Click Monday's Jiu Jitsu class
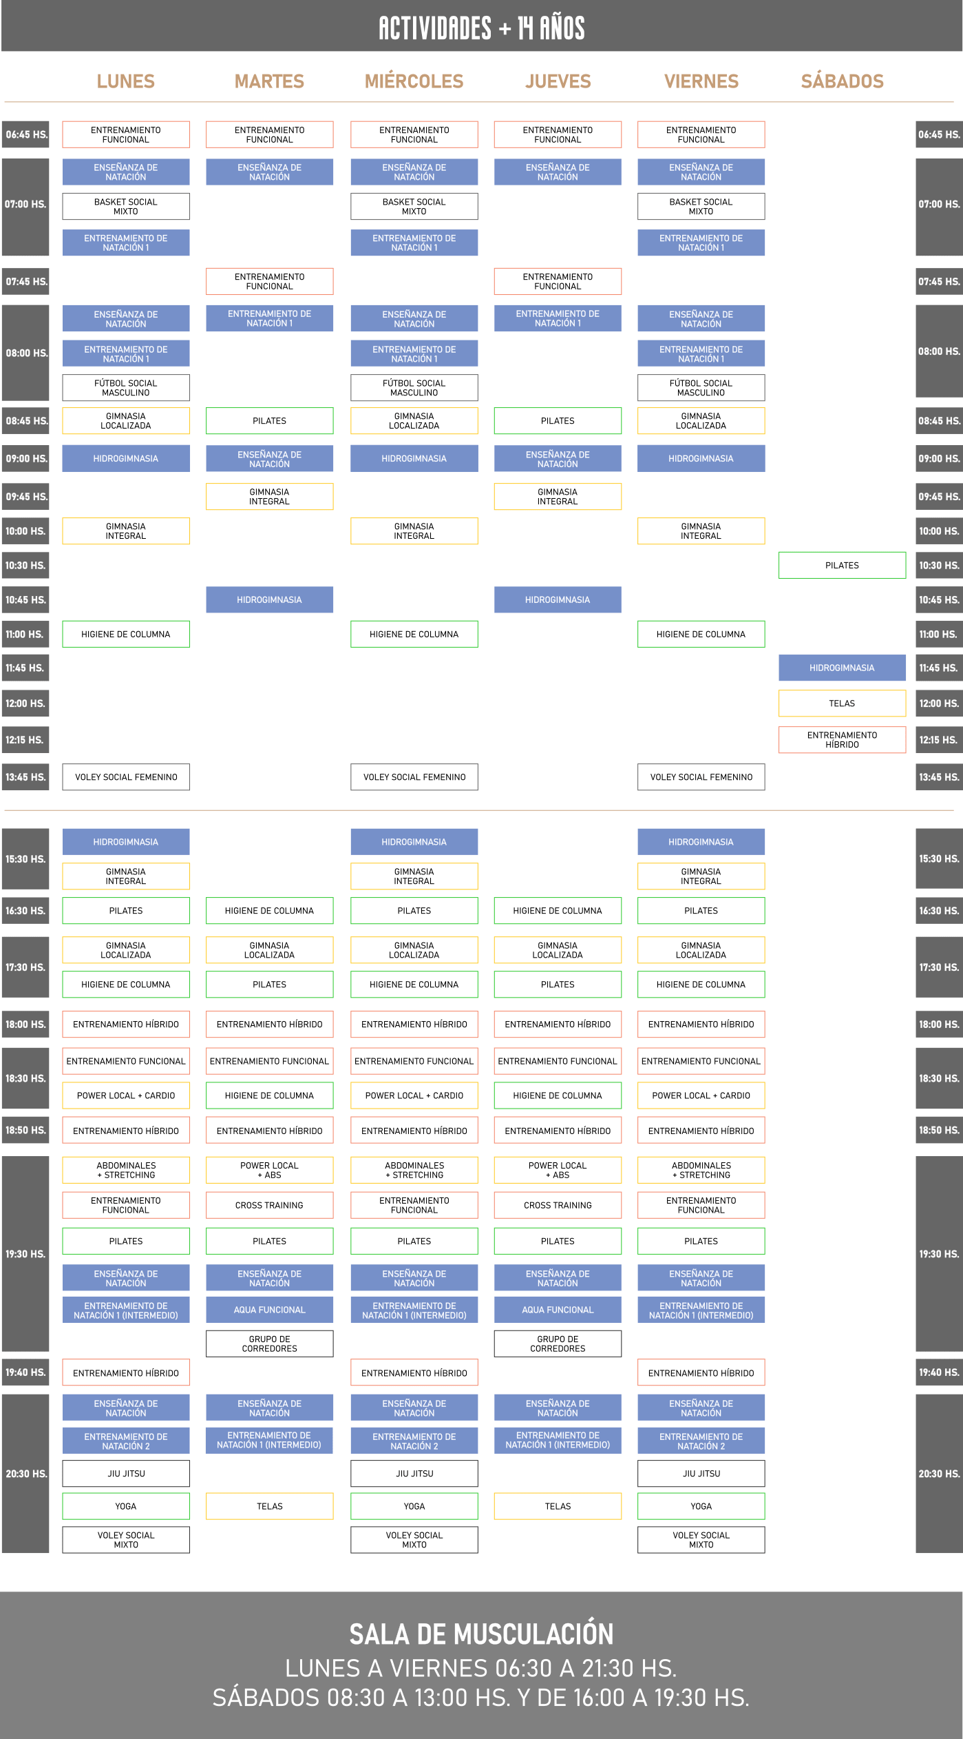The image size is (963, 1739). 126,1474
